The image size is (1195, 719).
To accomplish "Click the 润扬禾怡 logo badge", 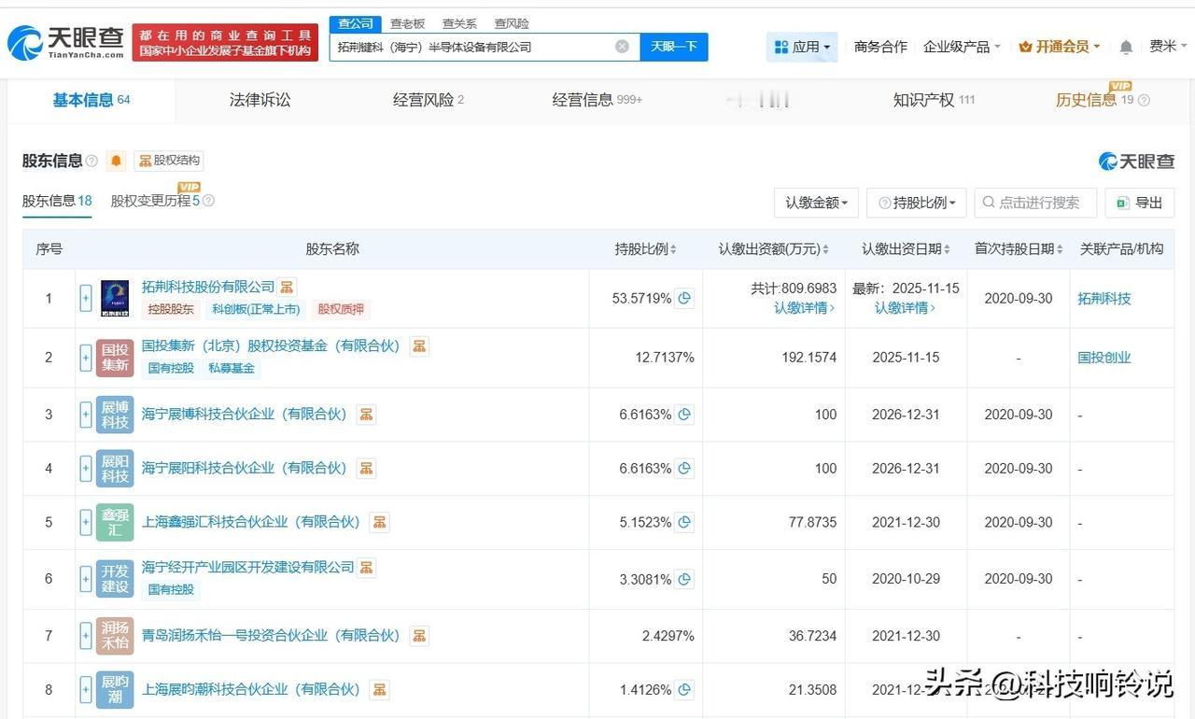I will pyautogui.click(x=115, y=636).
